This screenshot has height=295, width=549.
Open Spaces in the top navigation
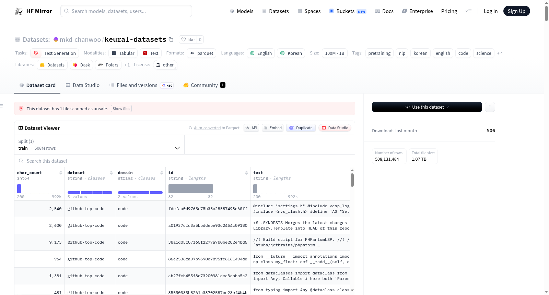point(309,11)
